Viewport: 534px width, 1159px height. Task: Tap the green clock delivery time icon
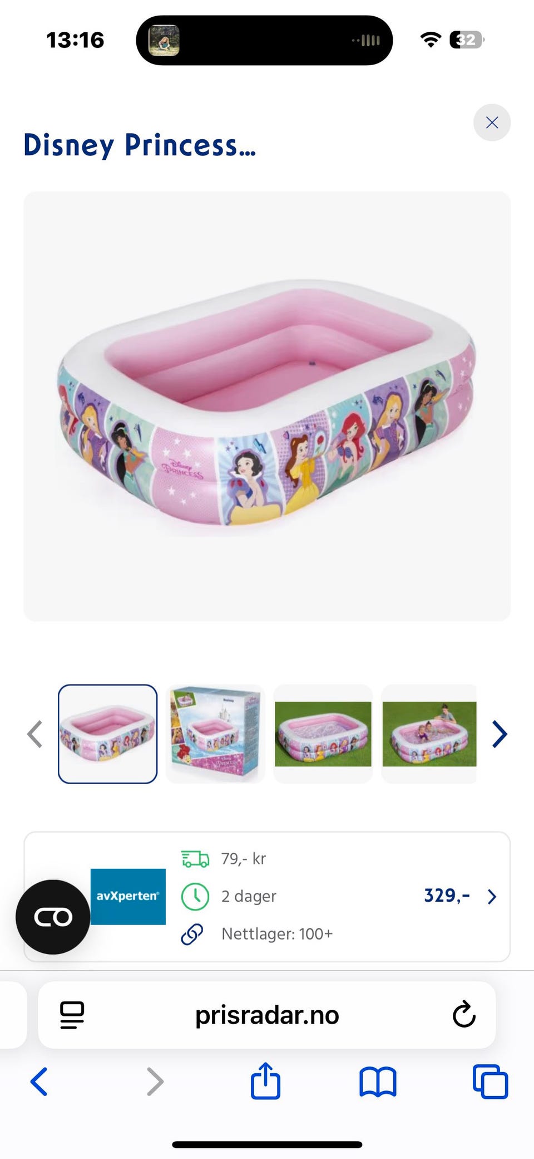click(x=195, y=896)
